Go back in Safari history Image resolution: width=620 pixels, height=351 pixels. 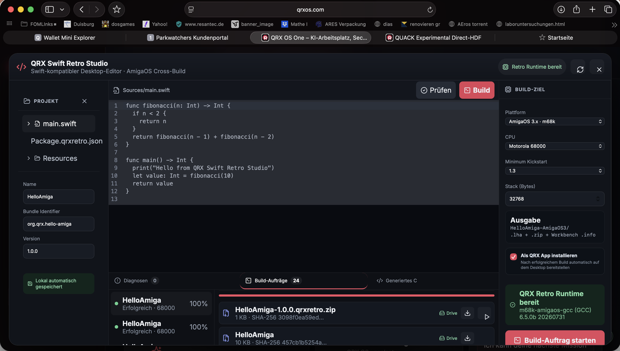coord(81,9)
